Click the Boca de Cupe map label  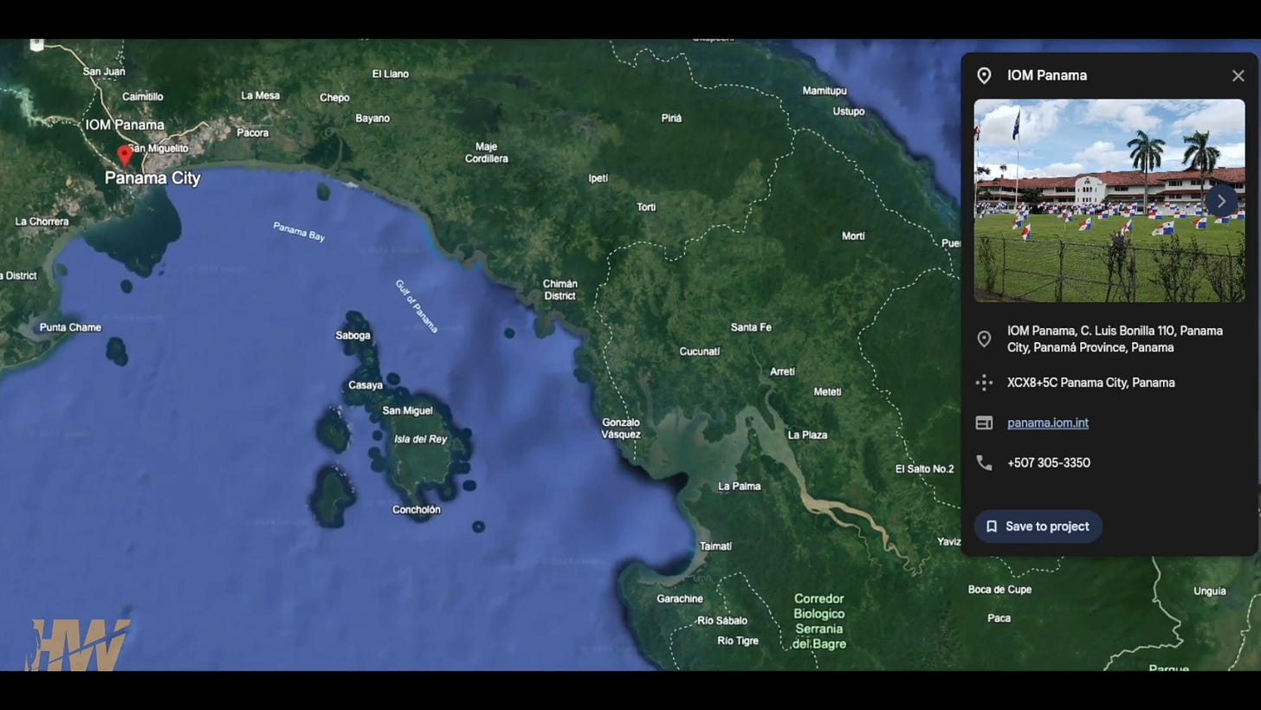click(999, 590)
